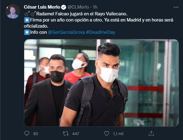Click the bomb emojis before Radamel
This screenshot has width=183, height=140.
(30, 14)
